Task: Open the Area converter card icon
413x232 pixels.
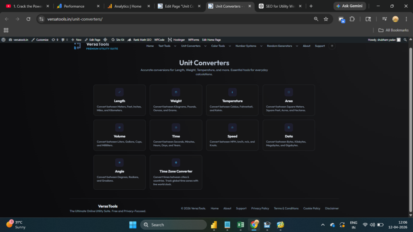Action: click(289, 92)
